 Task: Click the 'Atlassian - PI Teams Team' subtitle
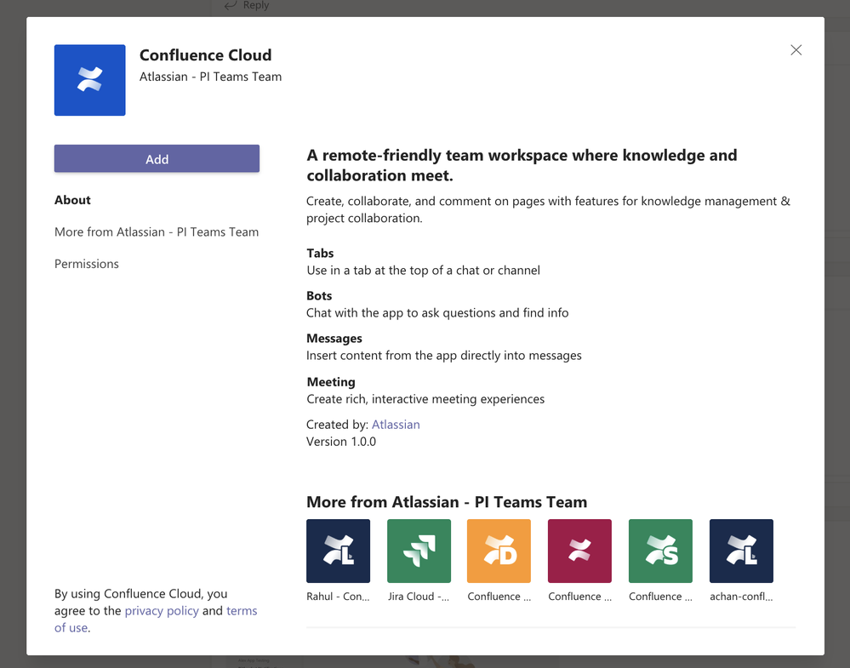[210, 77]
